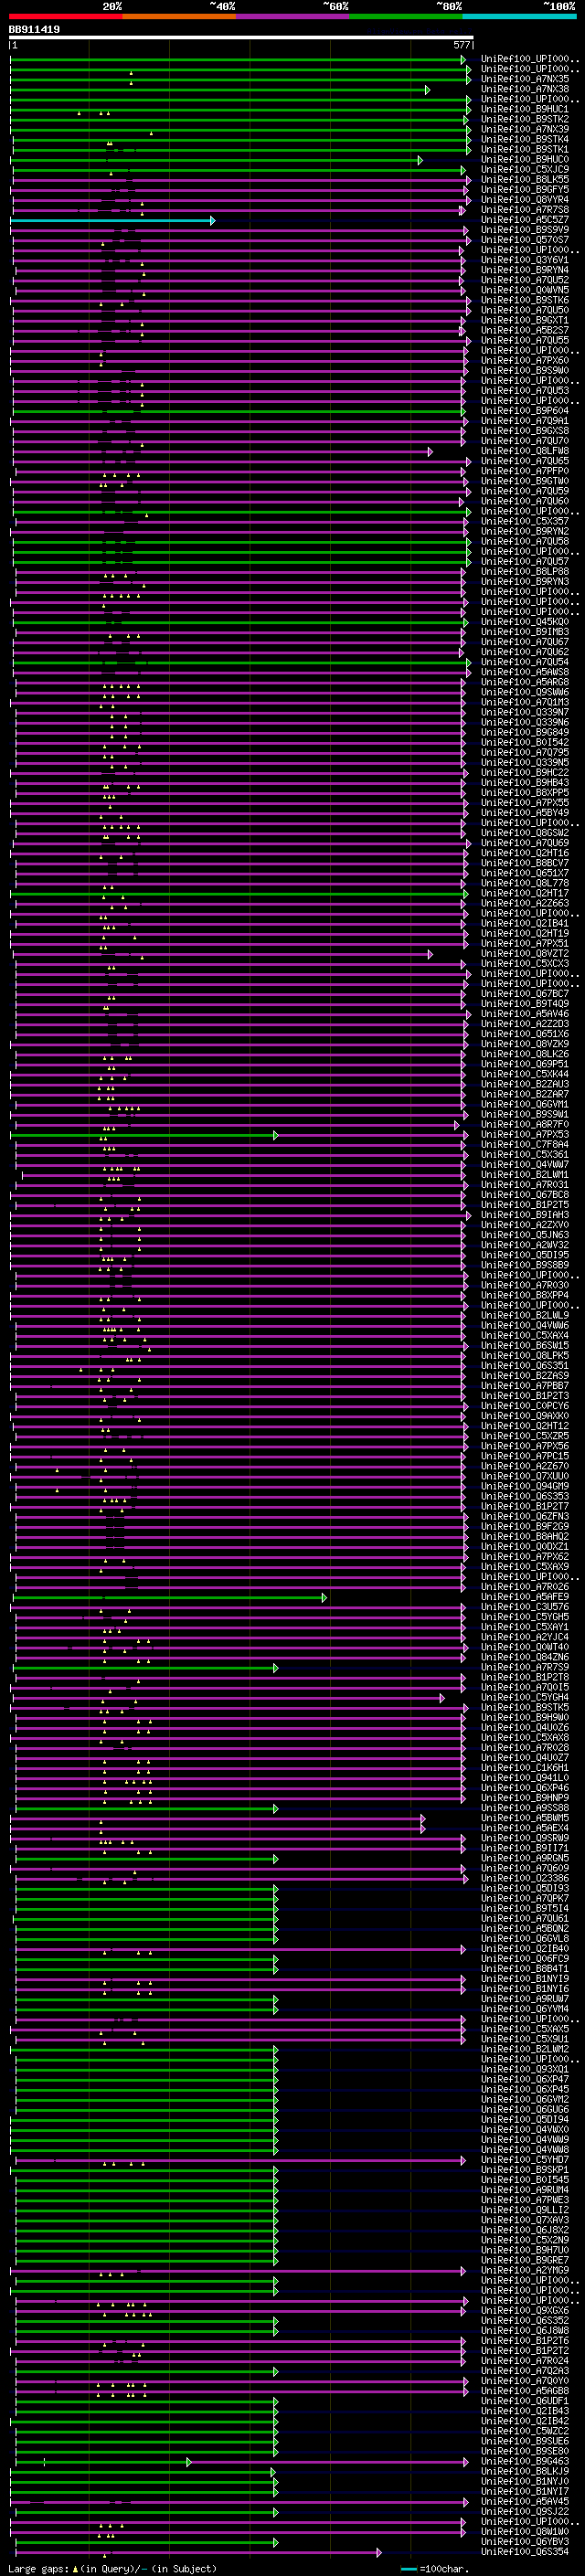Select the UniRef100_A5B2S7 label

coord(525,330)
